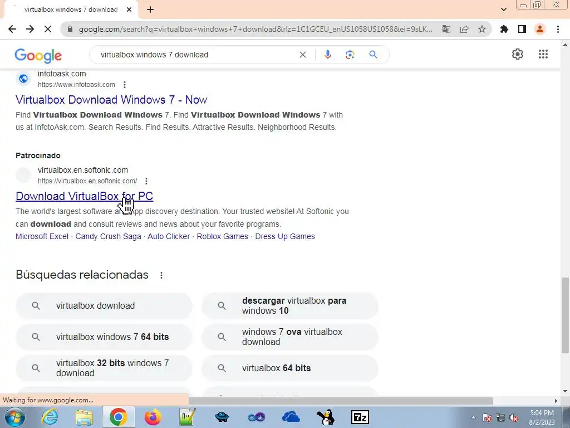Search related: virtualbox download

coord(104,306)
